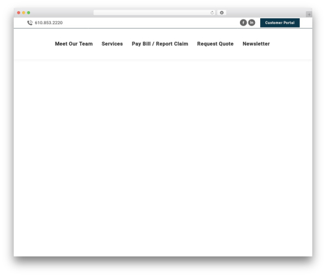Open the Services menu item
Image resolution: width=326 pixels, height=276 pixels.
(x=112, y=44)
